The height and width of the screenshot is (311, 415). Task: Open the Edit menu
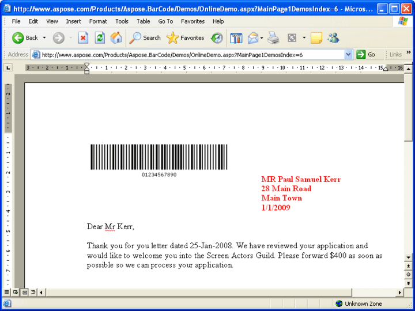pos(33,21)
